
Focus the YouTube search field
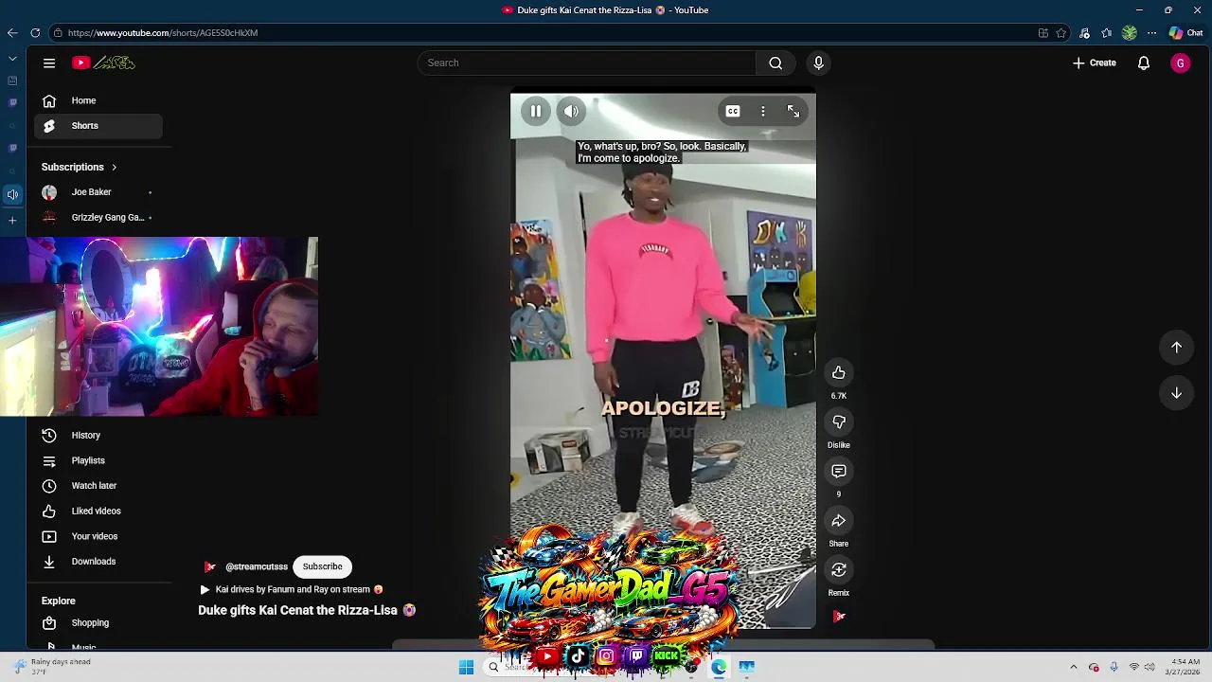[586, 63]
